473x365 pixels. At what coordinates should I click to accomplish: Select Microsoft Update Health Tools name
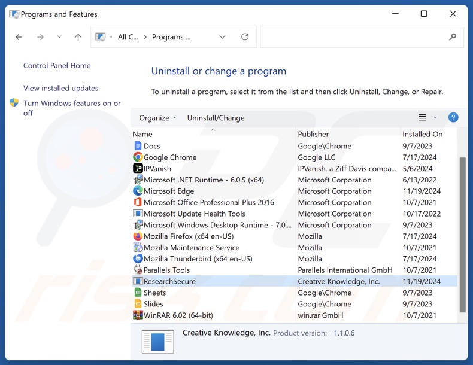(194, 214)
